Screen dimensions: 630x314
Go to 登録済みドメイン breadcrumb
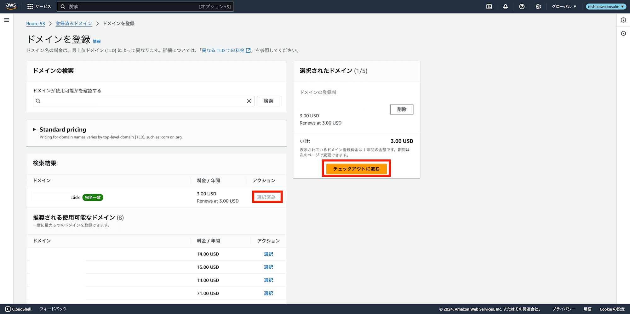(x=74, y=24)
